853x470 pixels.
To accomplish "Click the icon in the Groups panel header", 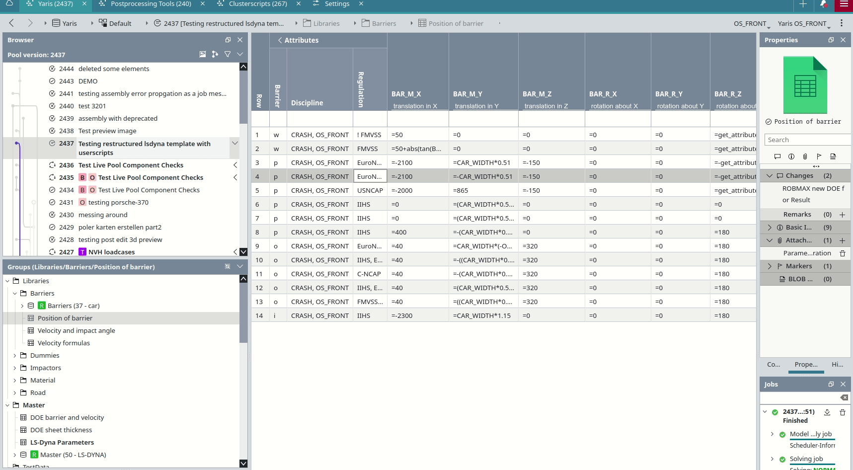I will pyautogui.click(x=228, y=266).
